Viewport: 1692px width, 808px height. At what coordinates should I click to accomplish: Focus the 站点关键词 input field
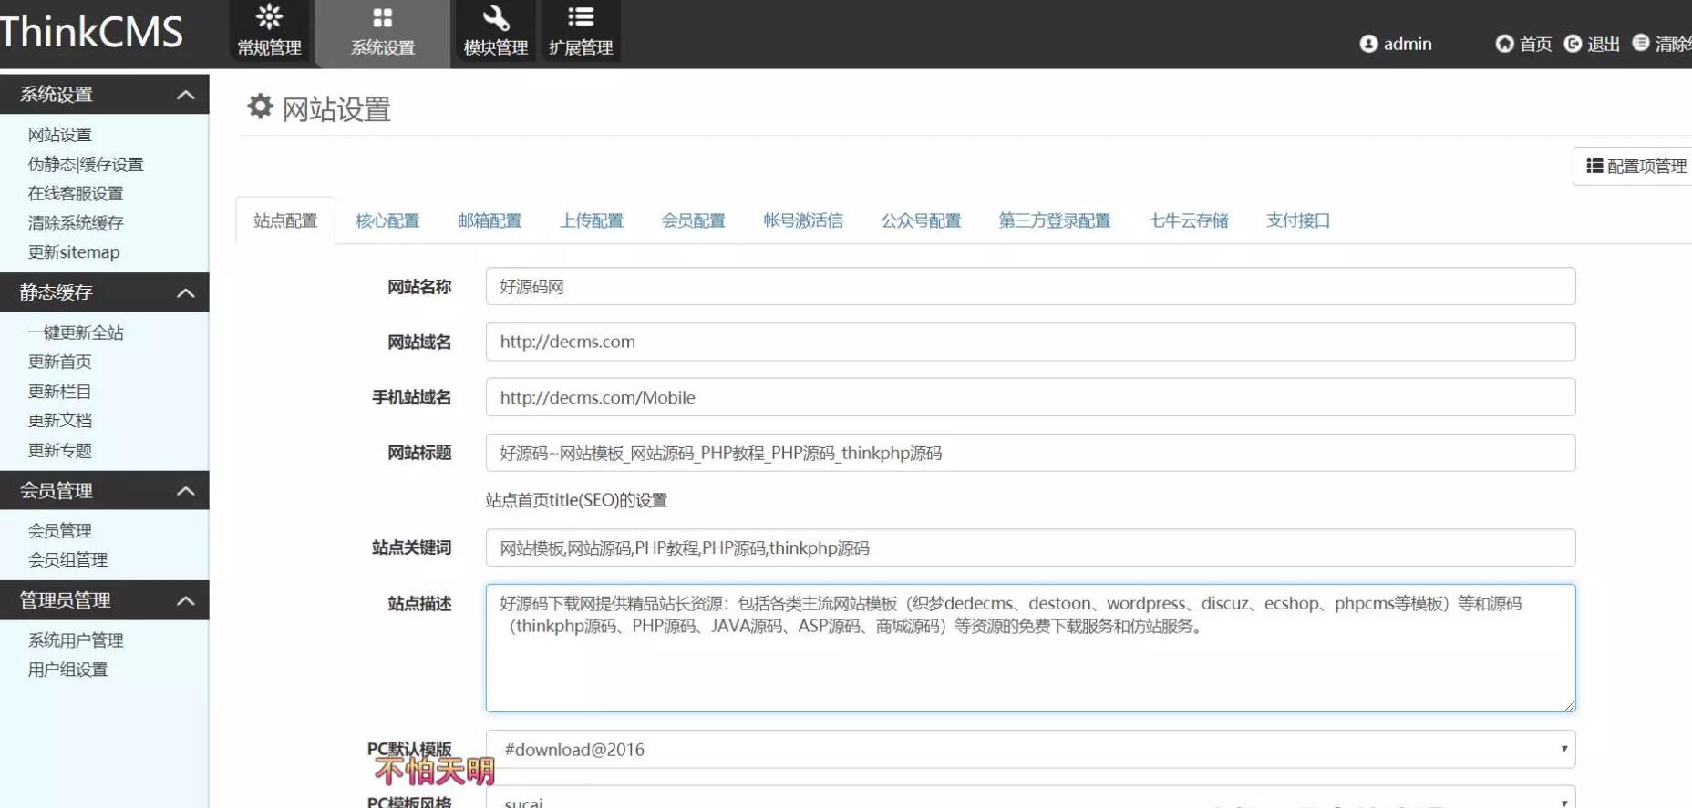coord(1030,547)
